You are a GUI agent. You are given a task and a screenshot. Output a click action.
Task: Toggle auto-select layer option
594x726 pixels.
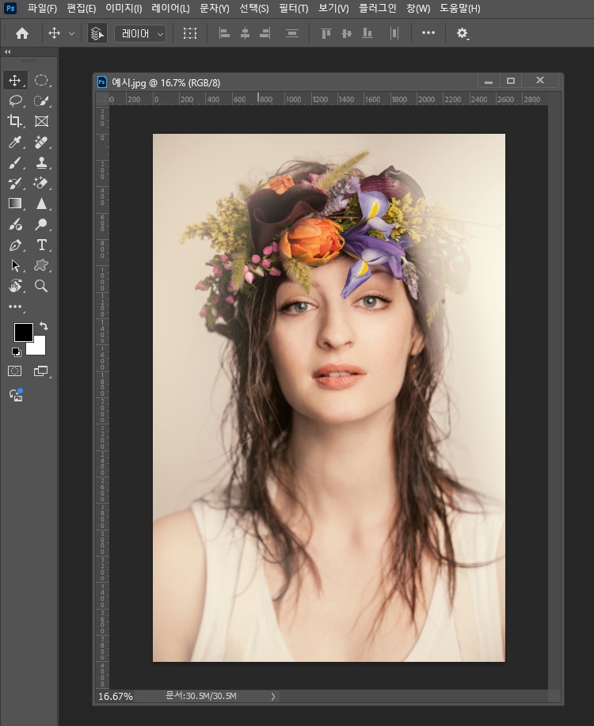97,33
